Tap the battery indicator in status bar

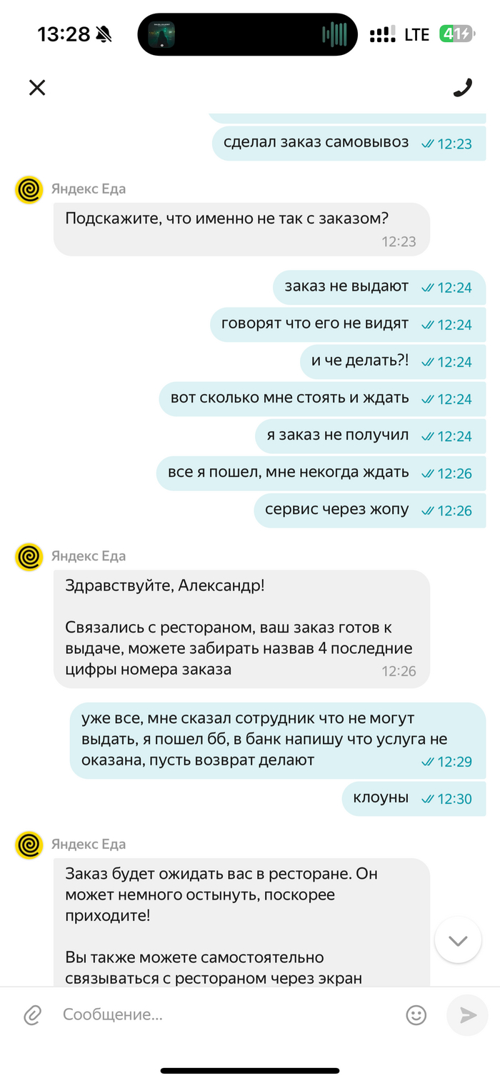pos(456,34)
